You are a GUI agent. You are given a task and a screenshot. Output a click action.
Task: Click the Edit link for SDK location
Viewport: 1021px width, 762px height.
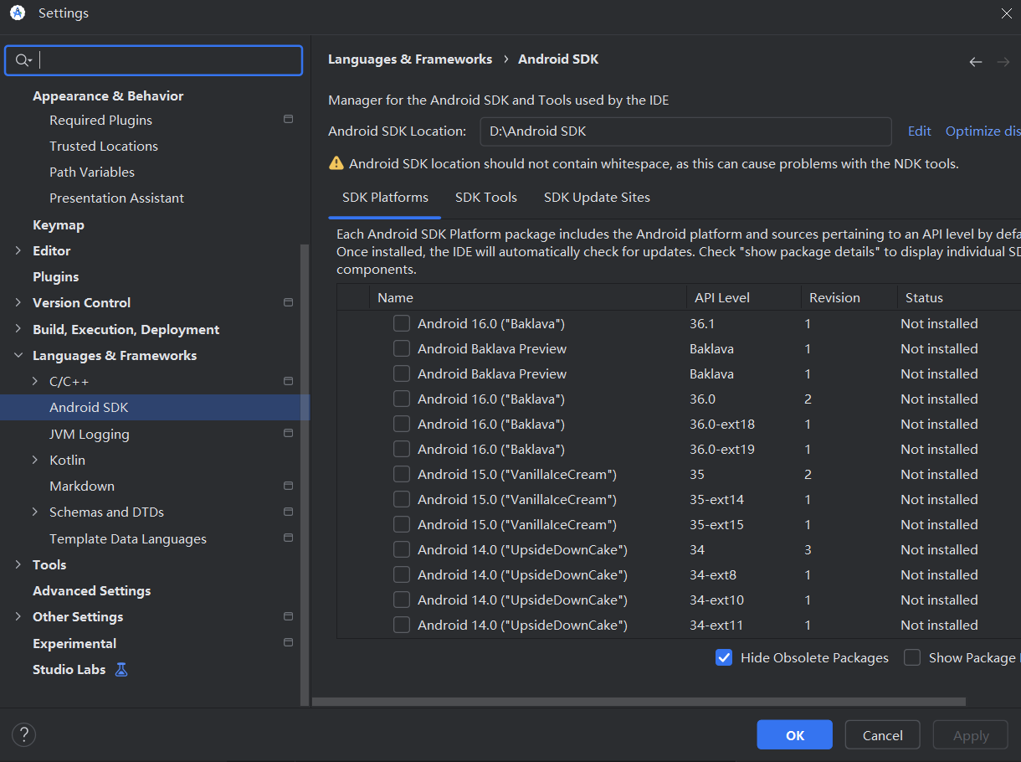tap(919, 131)
